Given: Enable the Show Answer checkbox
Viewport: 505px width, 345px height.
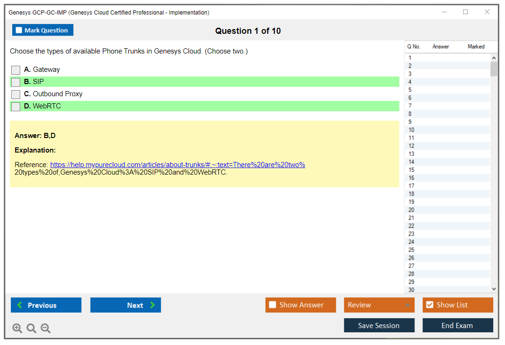Looking at the screenshot, I should (273, 305).
